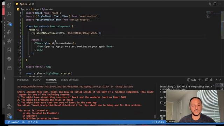Maximize the panel size using chevron
Image resolution: width=224 pixels, height=126 pixels.
(216, 80)
